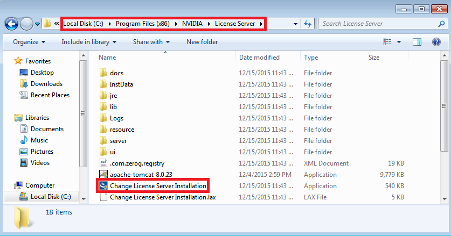Screen dimensions: 451x236
Task: Open the Organize dropdown menu
Action: (x=29, y=42)
